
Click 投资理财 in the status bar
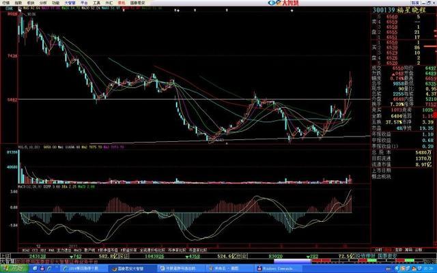point(383,257)
